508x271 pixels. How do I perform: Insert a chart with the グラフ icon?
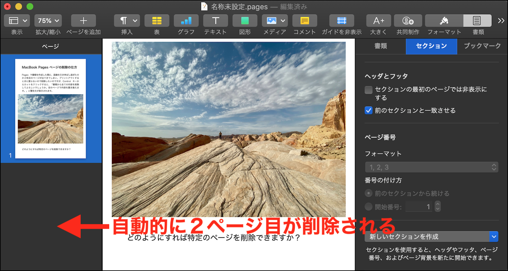[186, 21]
